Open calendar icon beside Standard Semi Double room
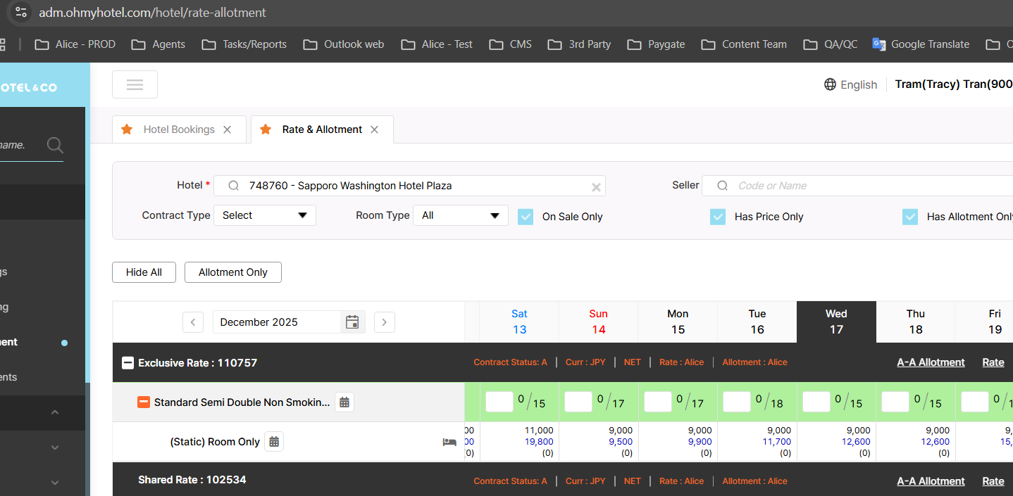Image resolution: width=1013 pixels, height=496 pixels. 344,402
